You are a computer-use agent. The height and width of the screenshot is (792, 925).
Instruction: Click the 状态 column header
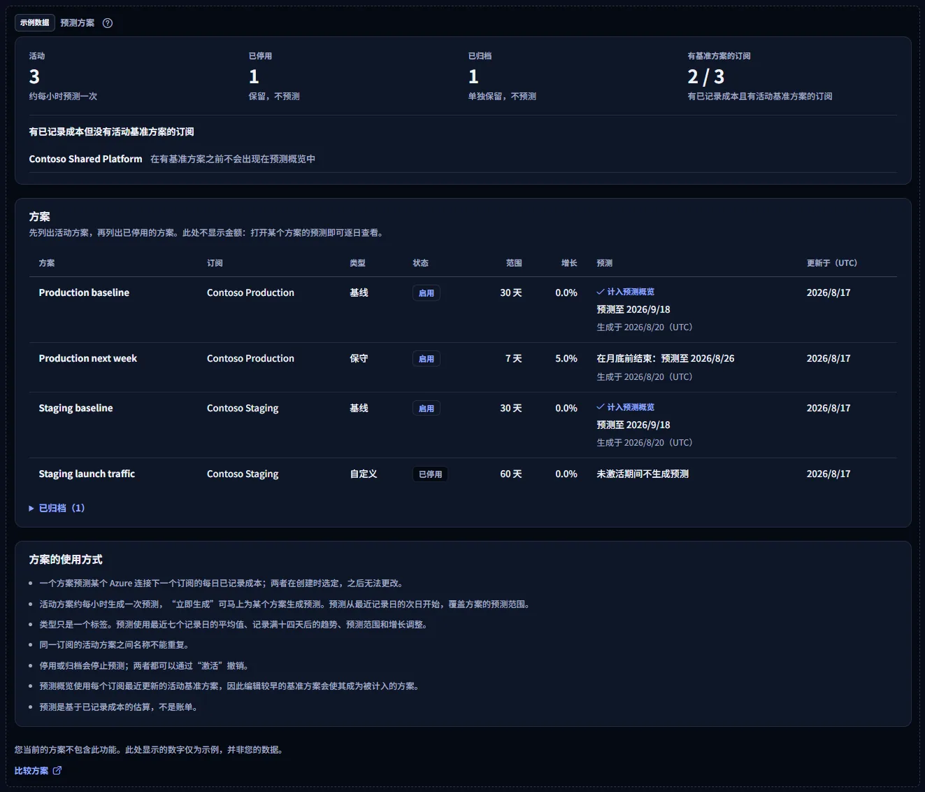pyautogui.click(x=421, y=263)
